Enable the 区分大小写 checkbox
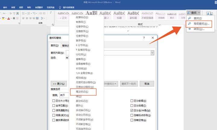The image size is (217, 130). click(54, 101)
